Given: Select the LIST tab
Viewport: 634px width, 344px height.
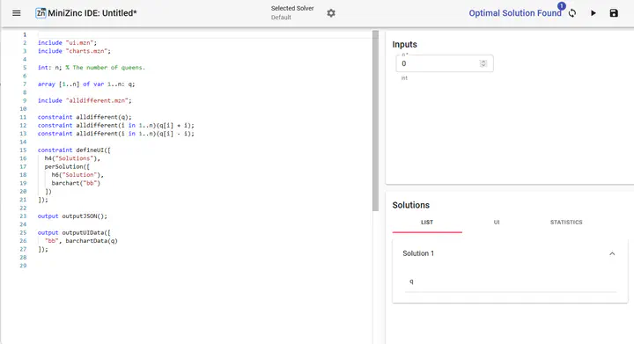Looking at the screenshot, I should tap(427, 222).
